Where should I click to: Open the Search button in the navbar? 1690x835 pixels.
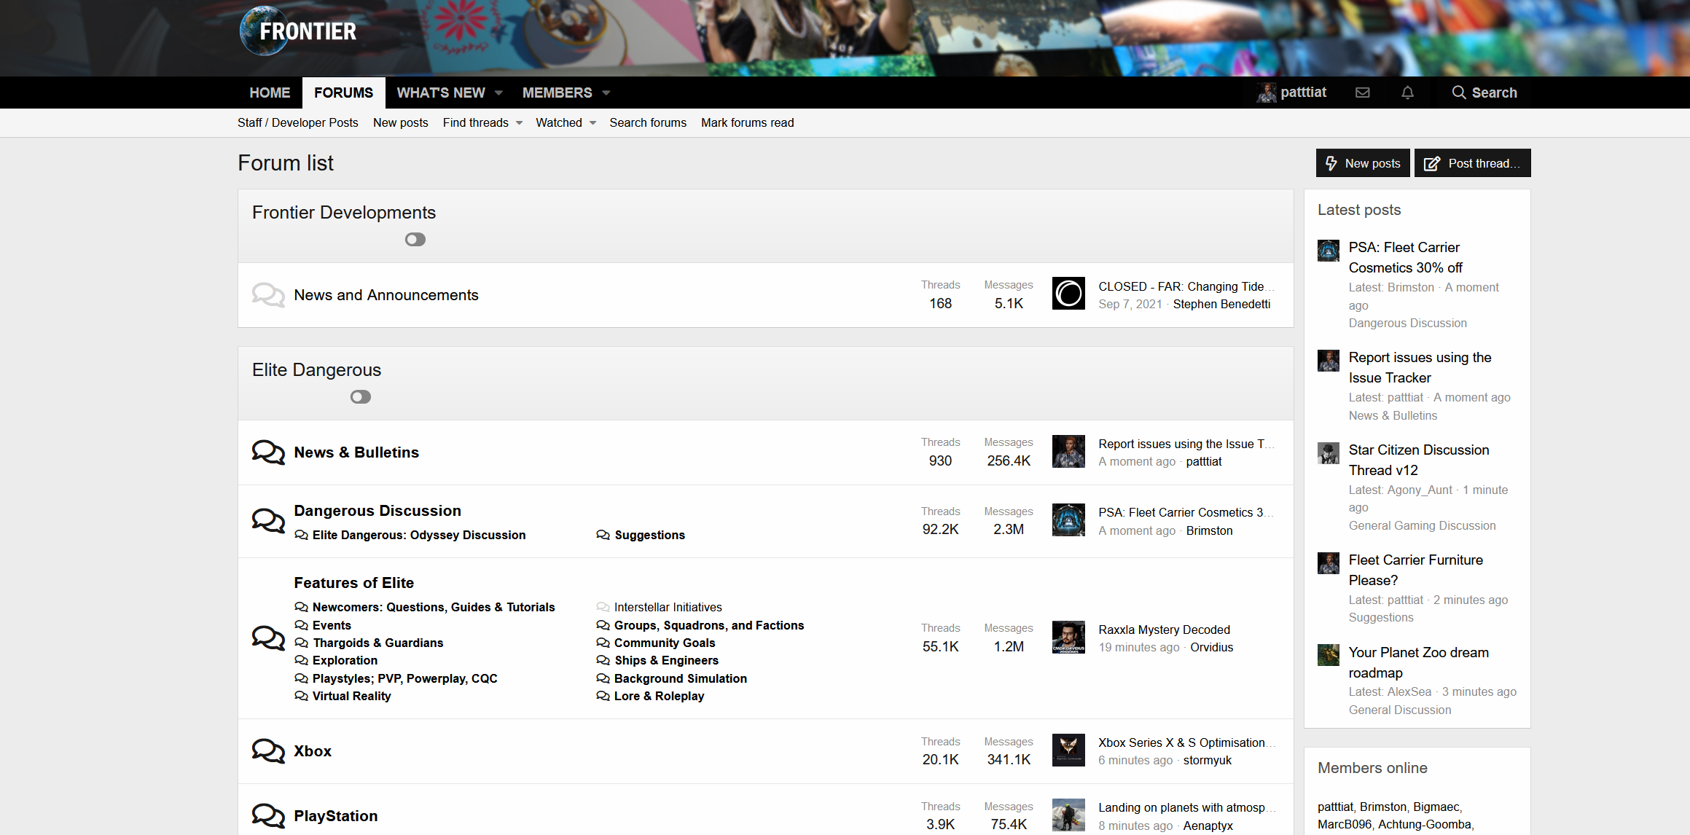pyautogui.click(x=1484, y=93)
